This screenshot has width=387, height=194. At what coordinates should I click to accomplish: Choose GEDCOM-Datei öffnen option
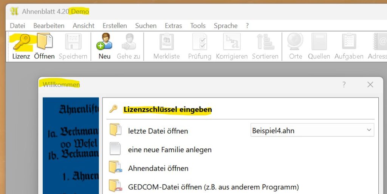(x=214, y=187)
